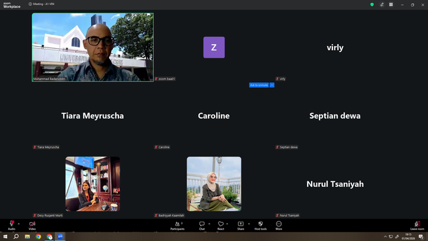The width and height of the screenshot is (428, 241).
Task: Open the taskbar clock and date
Action: pyautogui.click(x=408, y=236)
